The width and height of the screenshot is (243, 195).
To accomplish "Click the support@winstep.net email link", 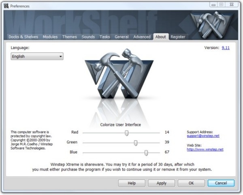I will coord(203,136).
